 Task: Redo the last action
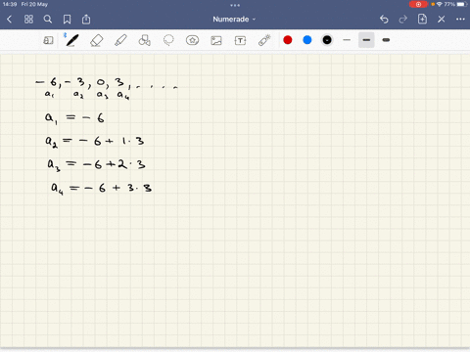point(403,20)
